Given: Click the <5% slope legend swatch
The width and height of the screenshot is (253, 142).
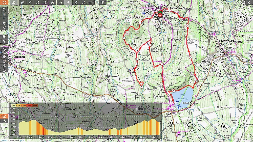Looking at the screenshot, I should tap(14, 105).
